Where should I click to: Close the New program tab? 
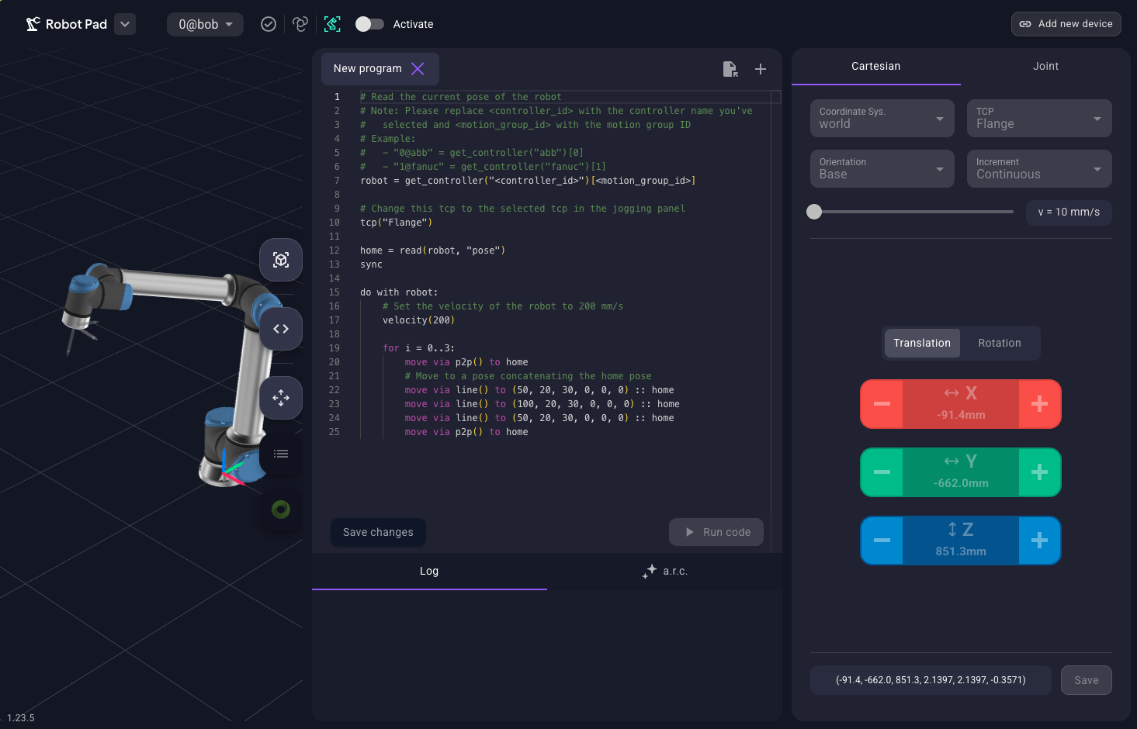coord(418,68)
